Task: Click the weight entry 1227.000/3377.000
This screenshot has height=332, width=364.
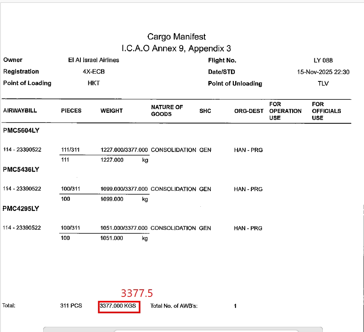Action: 124,150
